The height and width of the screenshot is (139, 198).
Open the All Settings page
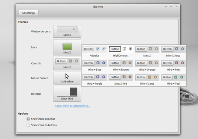[28, 13]
